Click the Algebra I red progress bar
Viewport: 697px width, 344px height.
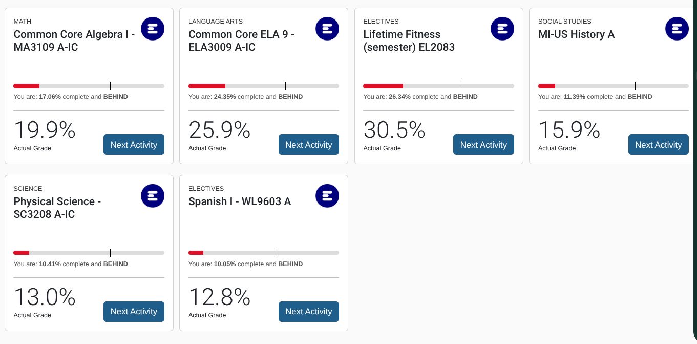27,86
